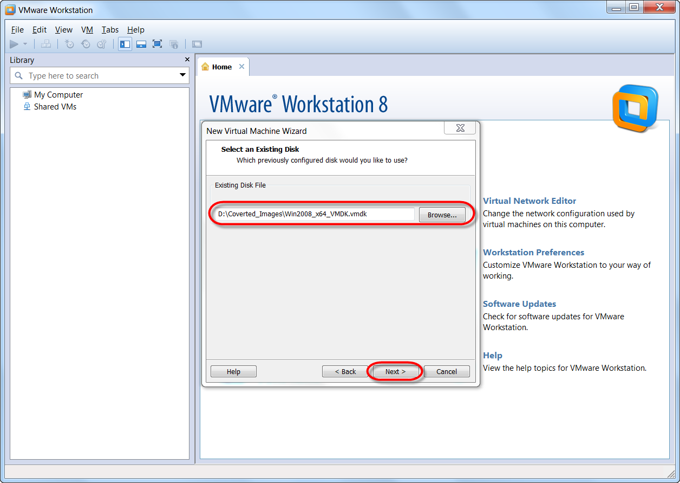Click the Unity mode toolbar icon

pos(174,44)
